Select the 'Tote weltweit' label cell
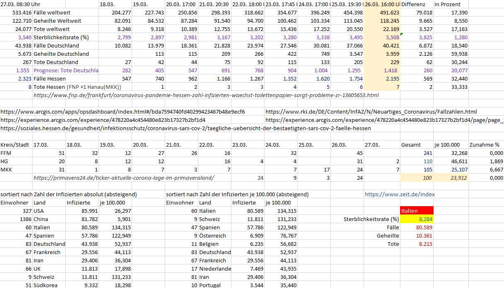 click(x=52, y=29)
